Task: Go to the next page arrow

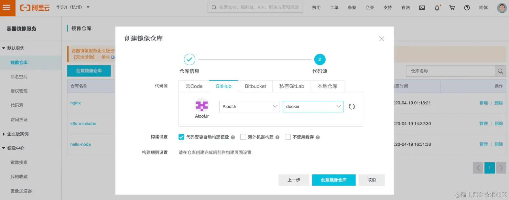Action: tap(501, 168)
